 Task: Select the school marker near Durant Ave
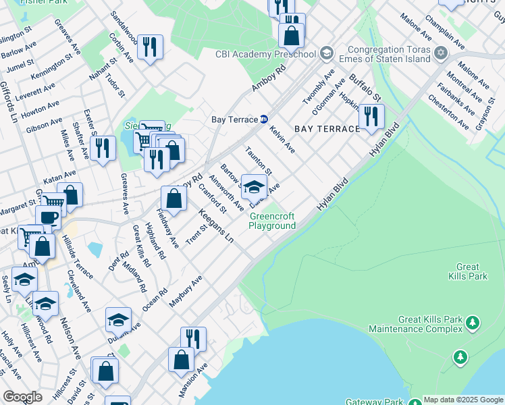tap(118, 320)
